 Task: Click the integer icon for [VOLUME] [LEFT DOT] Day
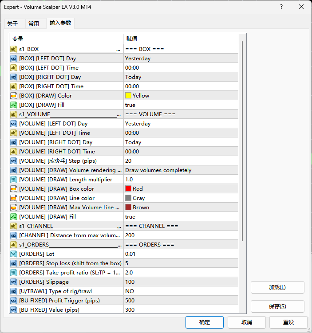point(14,124)
